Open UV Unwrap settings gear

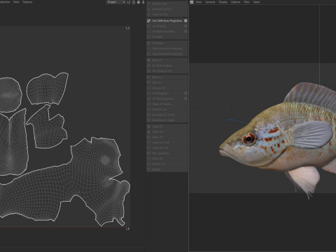click(185, 26)
